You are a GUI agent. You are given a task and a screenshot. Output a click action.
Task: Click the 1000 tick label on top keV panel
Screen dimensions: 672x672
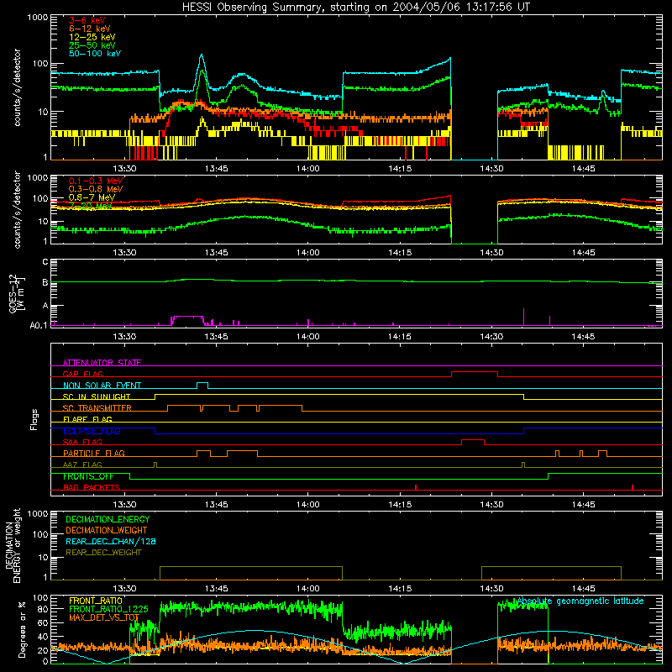pyautogui.click(x=38, y=18)
